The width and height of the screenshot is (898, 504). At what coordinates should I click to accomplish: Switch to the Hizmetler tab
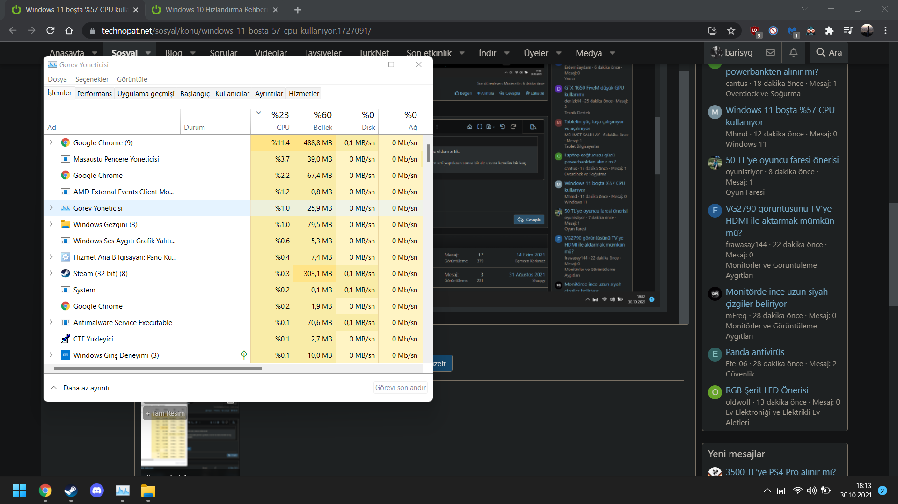pos(304,94)
